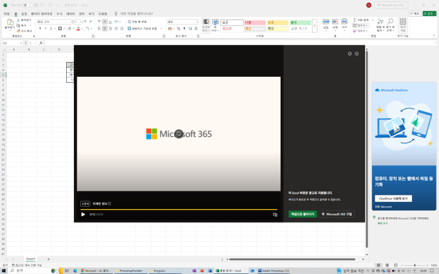Click the Merge and Center icon
The image size is (439, 274).
(129, 28)
